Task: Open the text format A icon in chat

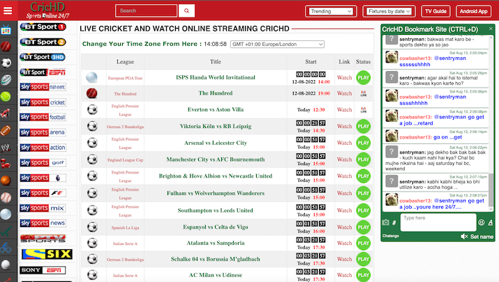Action: click(491, 223)
